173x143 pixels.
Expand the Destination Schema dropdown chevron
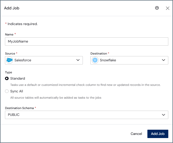(163, 115)
